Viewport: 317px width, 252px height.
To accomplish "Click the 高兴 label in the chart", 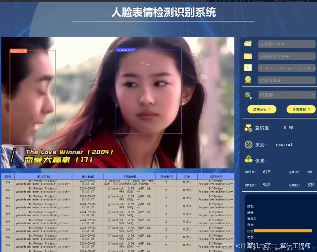I will coord(250,224).
